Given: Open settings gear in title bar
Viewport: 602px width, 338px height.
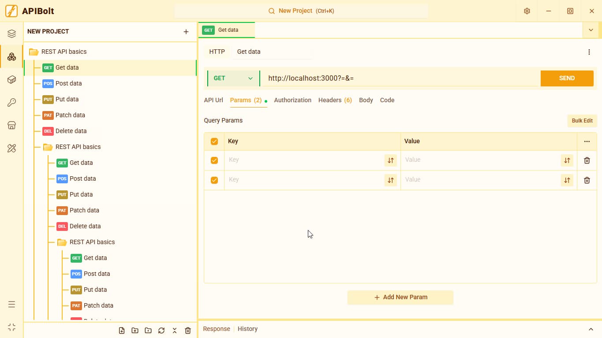Looking at the screenshot, I should 527,11.
